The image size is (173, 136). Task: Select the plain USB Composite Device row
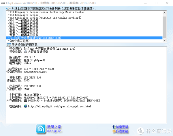[x=84, y=15]
